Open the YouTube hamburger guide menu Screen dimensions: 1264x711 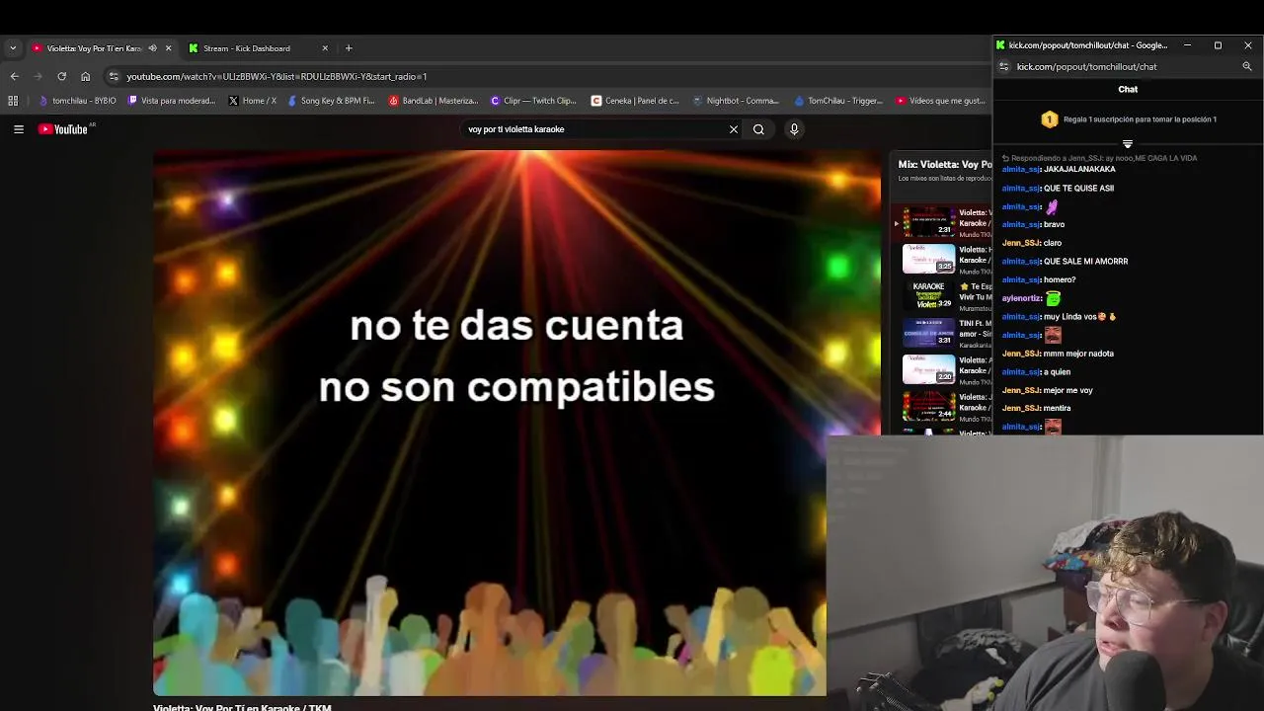pos(18,129)
